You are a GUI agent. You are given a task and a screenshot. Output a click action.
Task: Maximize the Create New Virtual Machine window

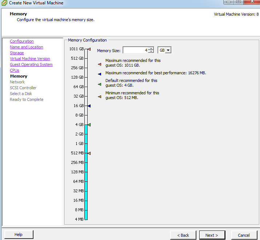(x=239, y=2)
